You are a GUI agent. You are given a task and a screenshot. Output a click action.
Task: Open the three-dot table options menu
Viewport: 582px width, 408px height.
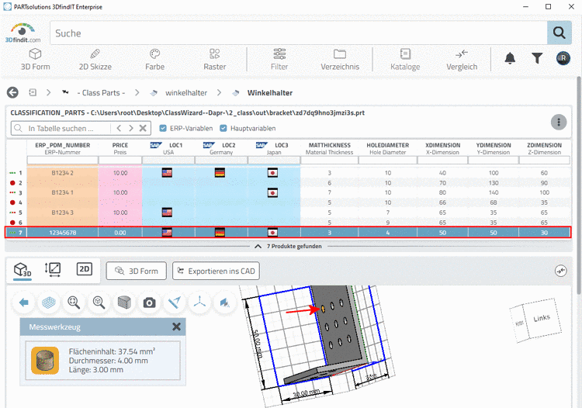click(x=559, y=122)
